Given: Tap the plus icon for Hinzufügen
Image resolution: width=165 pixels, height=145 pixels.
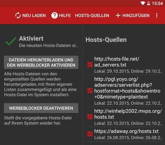Looking at the screenshot, I should [118, 15].
